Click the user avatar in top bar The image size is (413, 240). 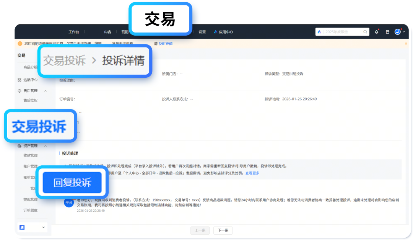[398, 32]
